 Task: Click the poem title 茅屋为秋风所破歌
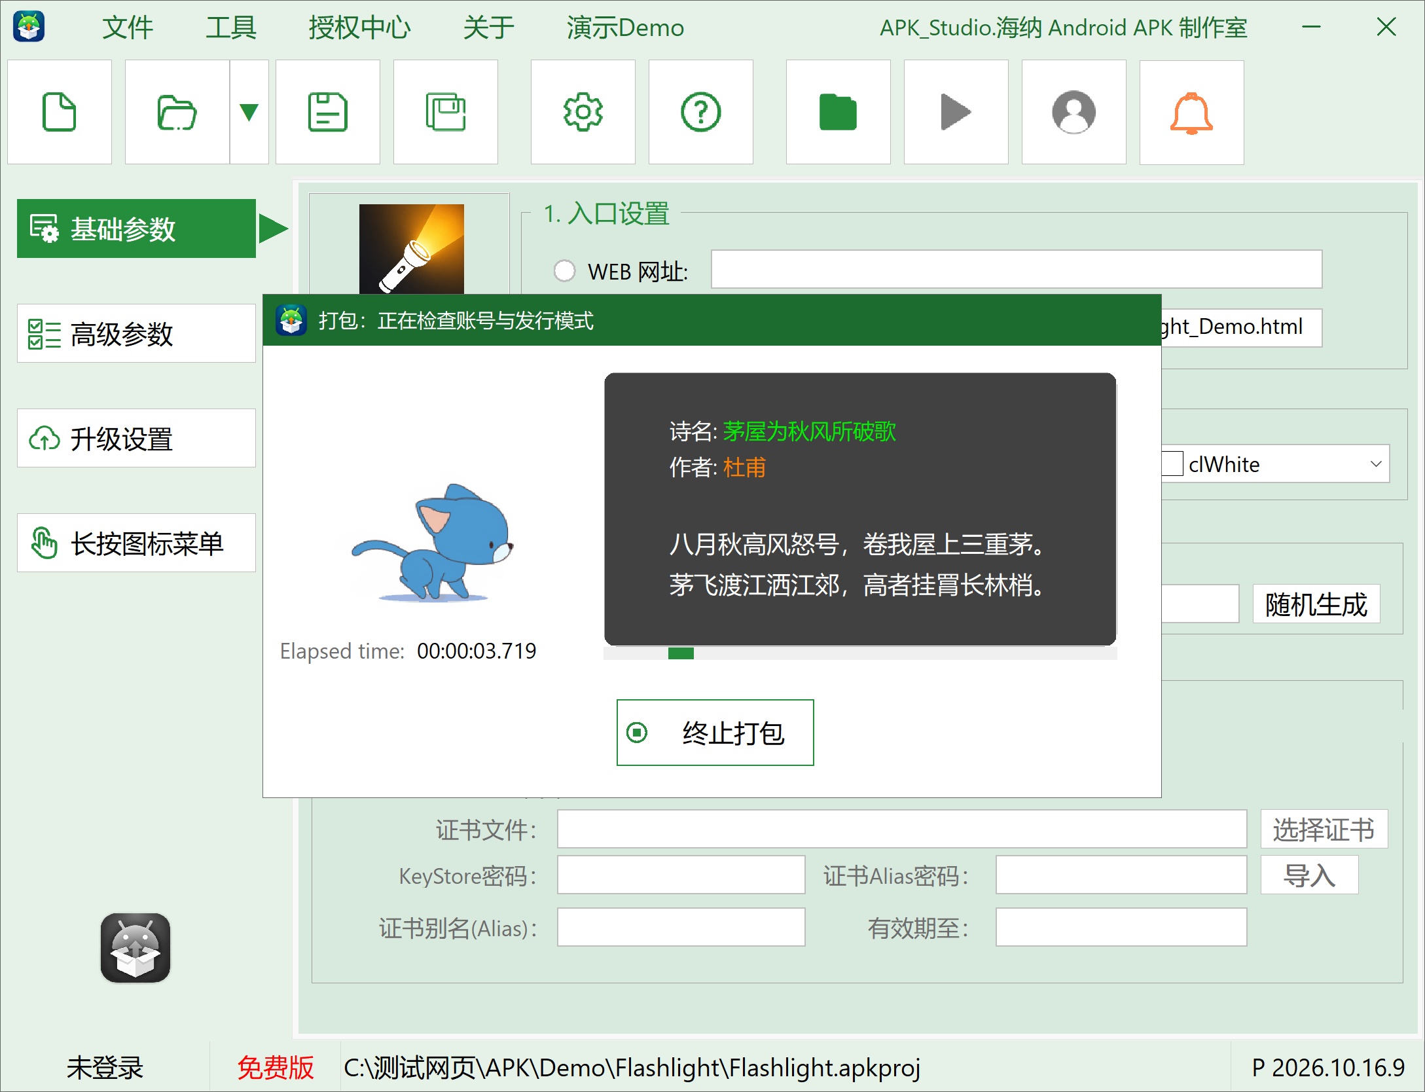[x=809, y=431]
